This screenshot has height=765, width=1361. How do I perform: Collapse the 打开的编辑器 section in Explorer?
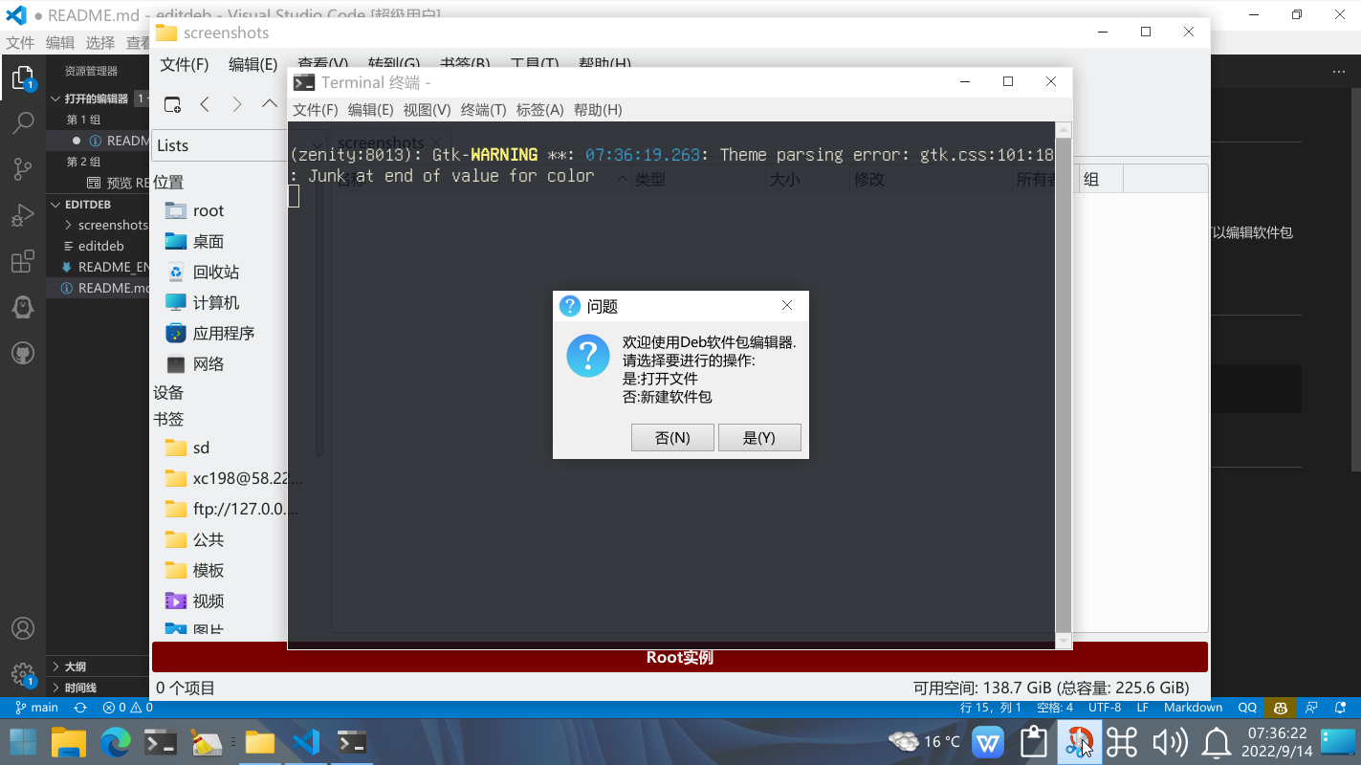(x=55, y=98)
